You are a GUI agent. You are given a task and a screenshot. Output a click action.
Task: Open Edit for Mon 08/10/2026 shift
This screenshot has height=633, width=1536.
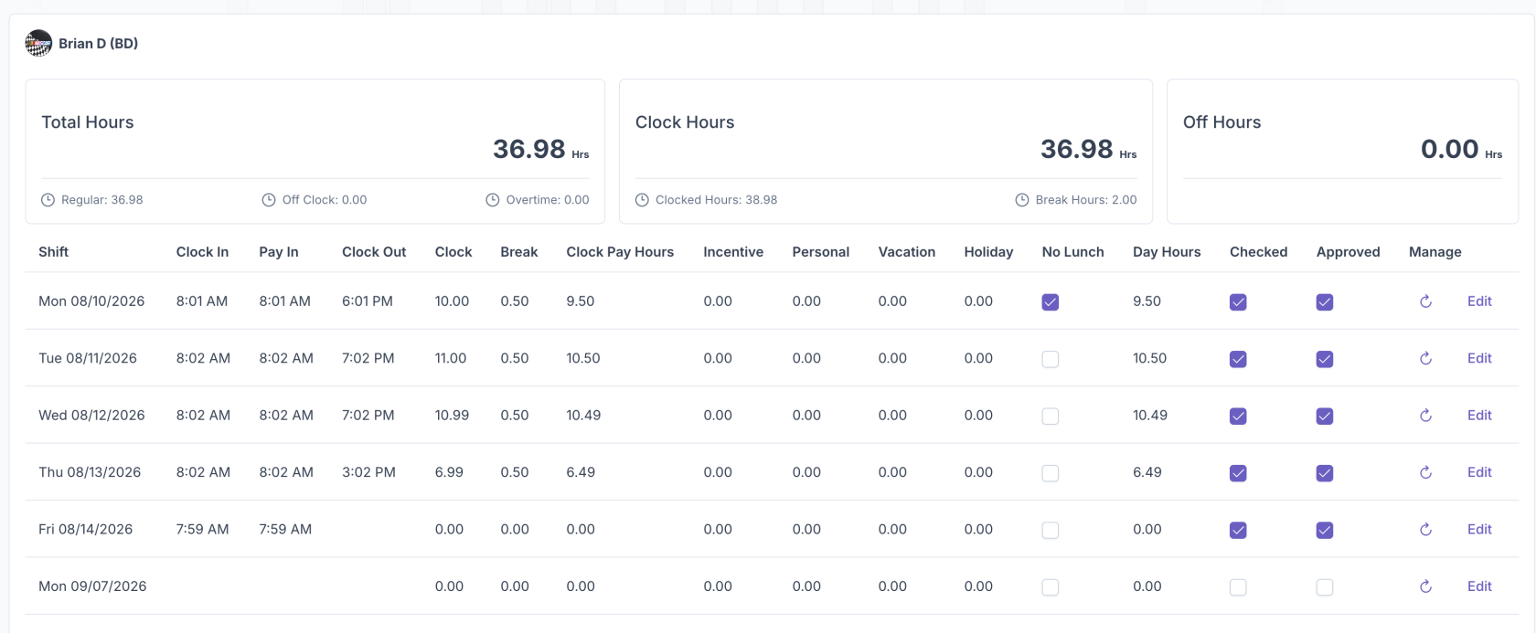tap(1479, 301)
